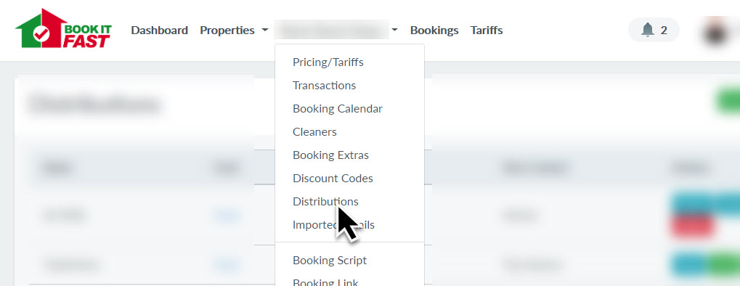Open the notifications bell icon
This screenshot has width=740, height=286.
[x=648, y=30]
